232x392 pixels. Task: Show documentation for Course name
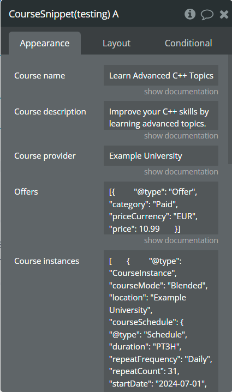click(181, 92)
